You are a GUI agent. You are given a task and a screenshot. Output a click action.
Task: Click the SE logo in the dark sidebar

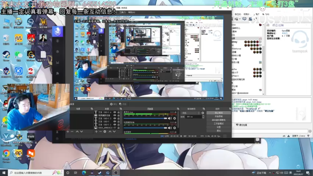pyautogui.click(x=58, y=32)
